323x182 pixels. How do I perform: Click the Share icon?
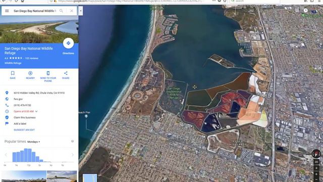[x=66, y=73]
